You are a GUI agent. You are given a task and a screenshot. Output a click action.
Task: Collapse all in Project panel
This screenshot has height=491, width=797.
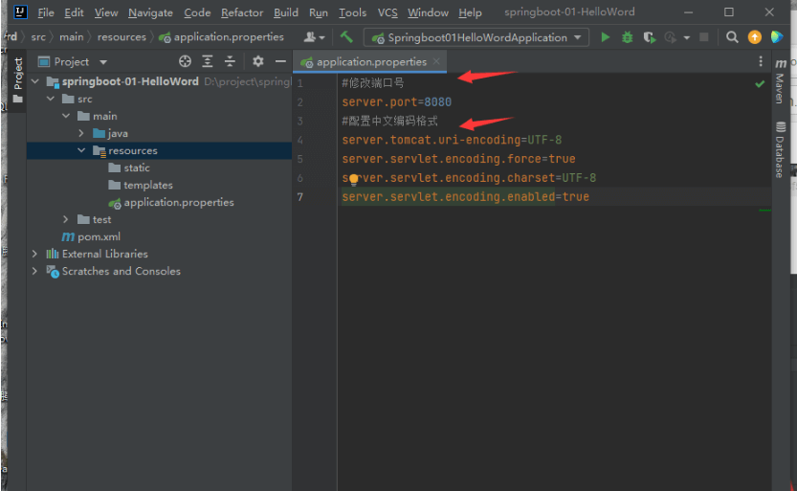[230, 61]
